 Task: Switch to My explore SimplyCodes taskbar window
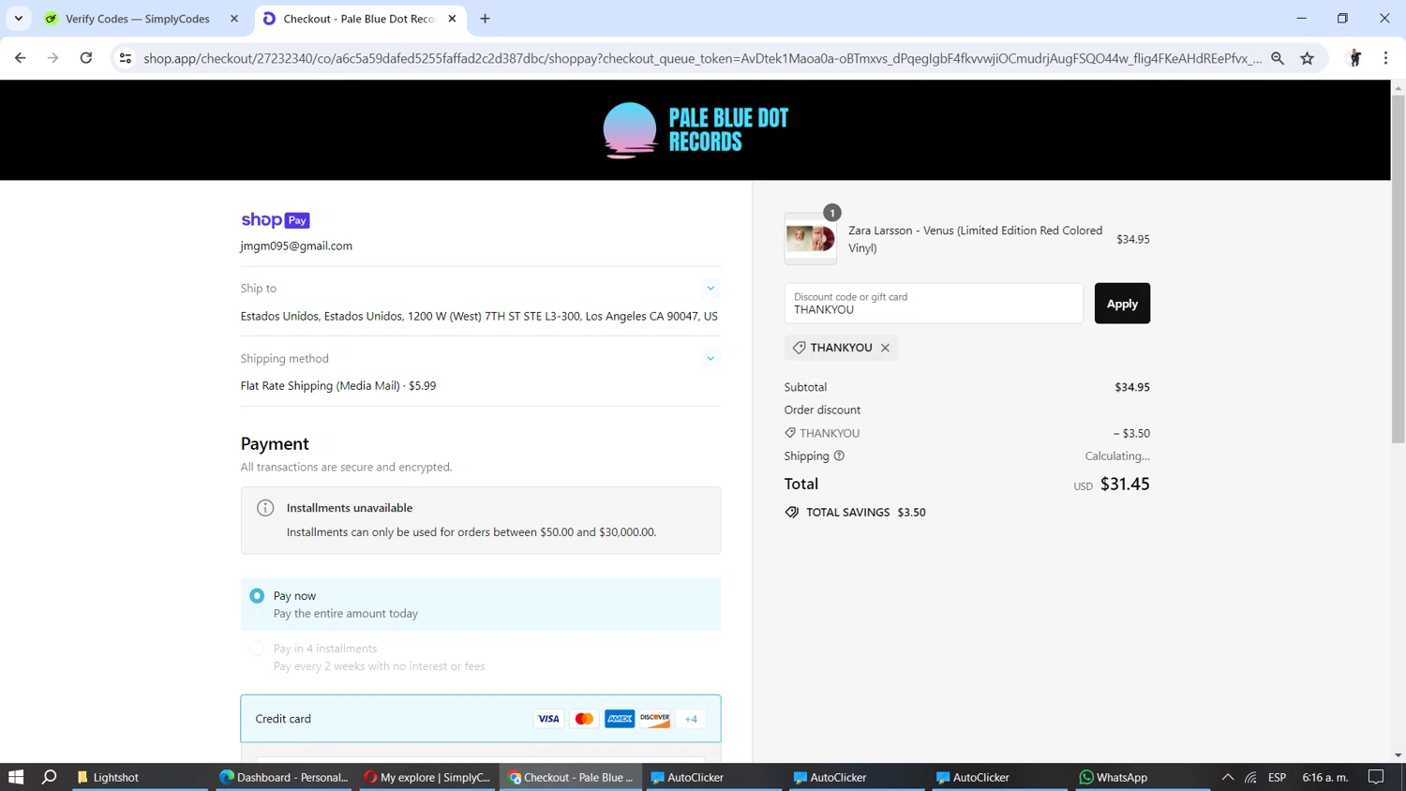click(426, 777)
